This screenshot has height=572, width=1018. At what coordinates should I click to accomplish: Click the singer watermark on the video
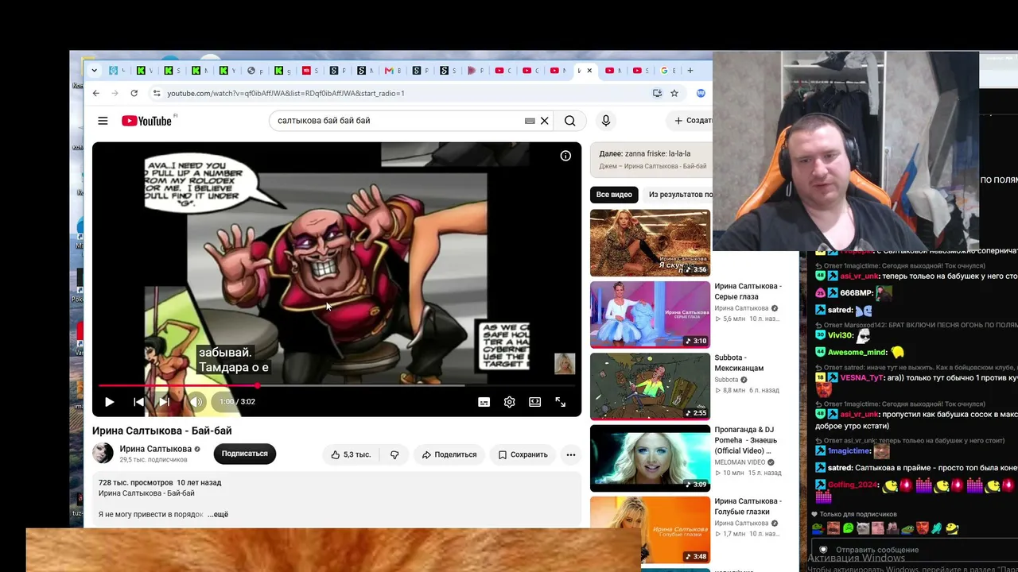565,364
